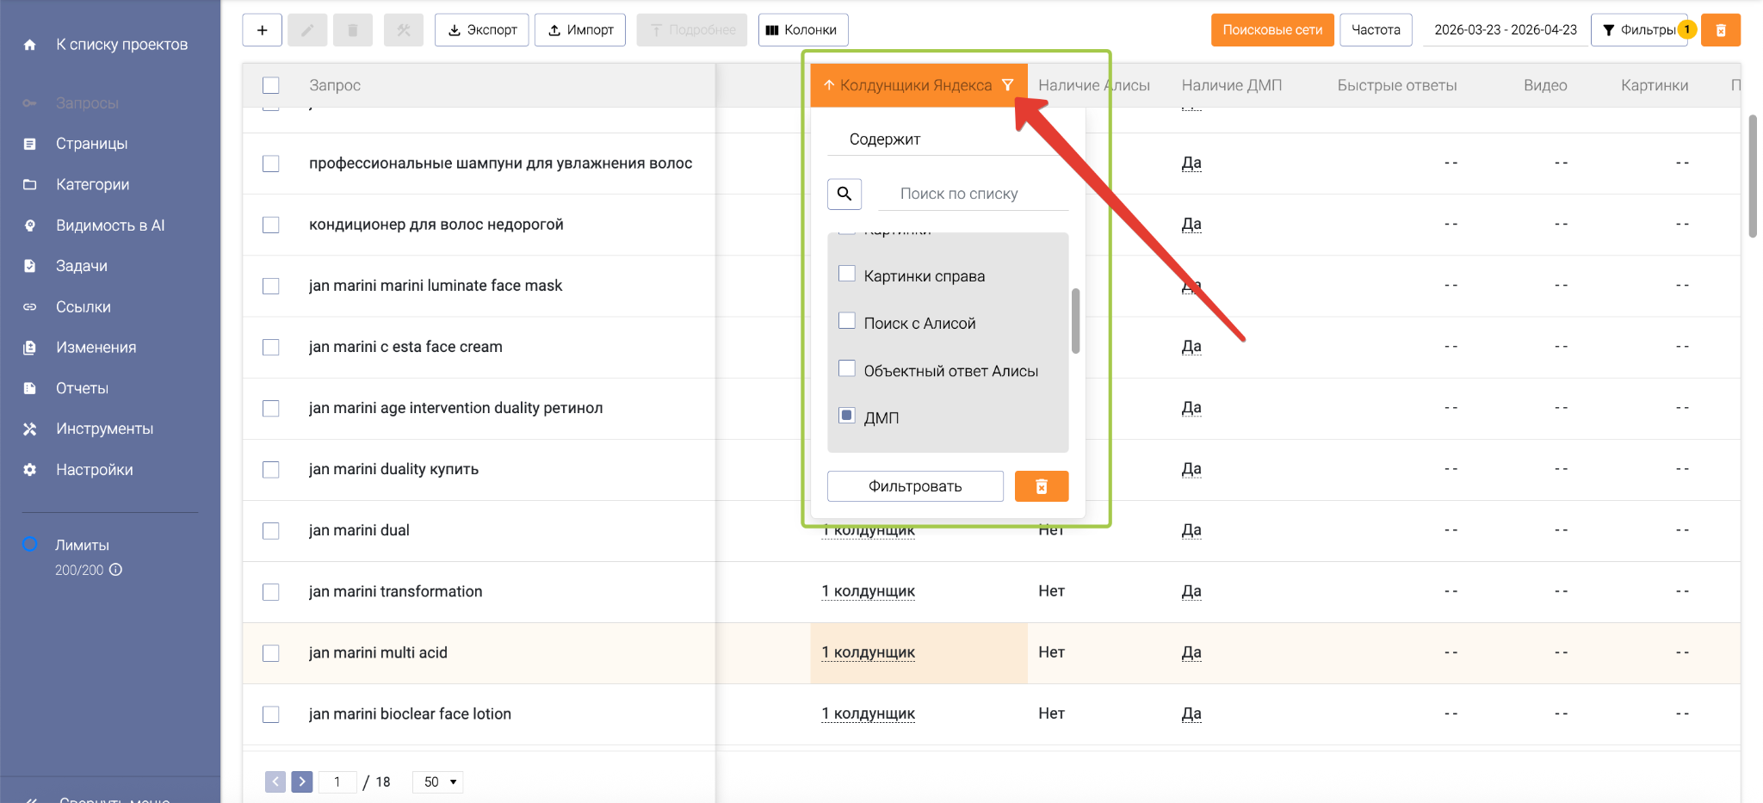Screen dimensions: 1763x803
Task: Check the Поиск с Алисой option
Action: pyautogui.click(x=847, y=321)
